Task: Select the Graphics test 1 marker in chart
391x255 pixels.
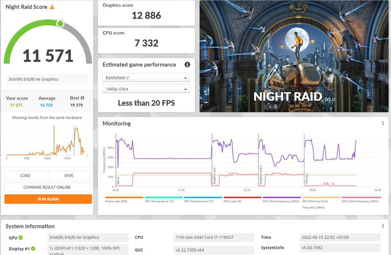Action: 214,175
